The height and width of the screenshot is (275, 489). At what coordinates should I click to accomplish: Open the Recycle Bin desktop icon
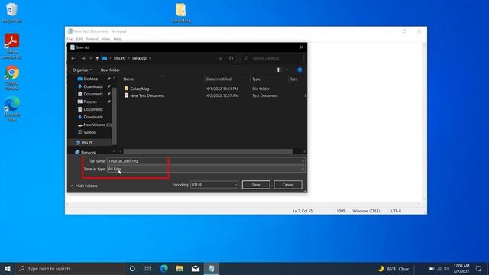tap(12, 12)
